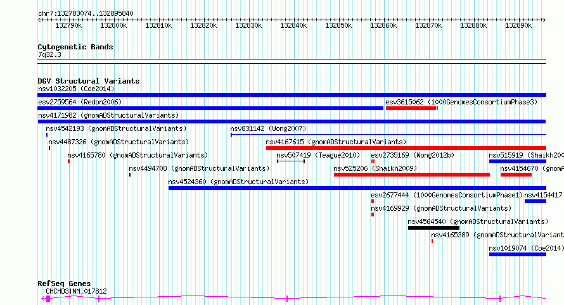The width and height of the screenshot is (564, 305).
Task: Select nsv4165780 variant label
Action: pos(138,155)
